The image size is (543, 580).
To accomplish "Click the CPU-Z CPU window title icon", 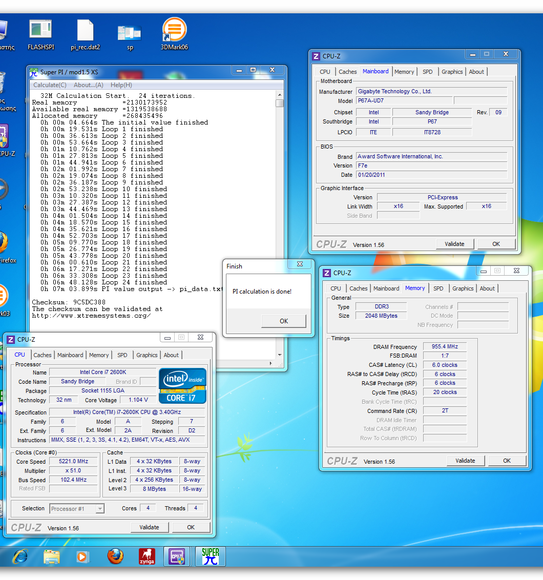I will [11, 340].
